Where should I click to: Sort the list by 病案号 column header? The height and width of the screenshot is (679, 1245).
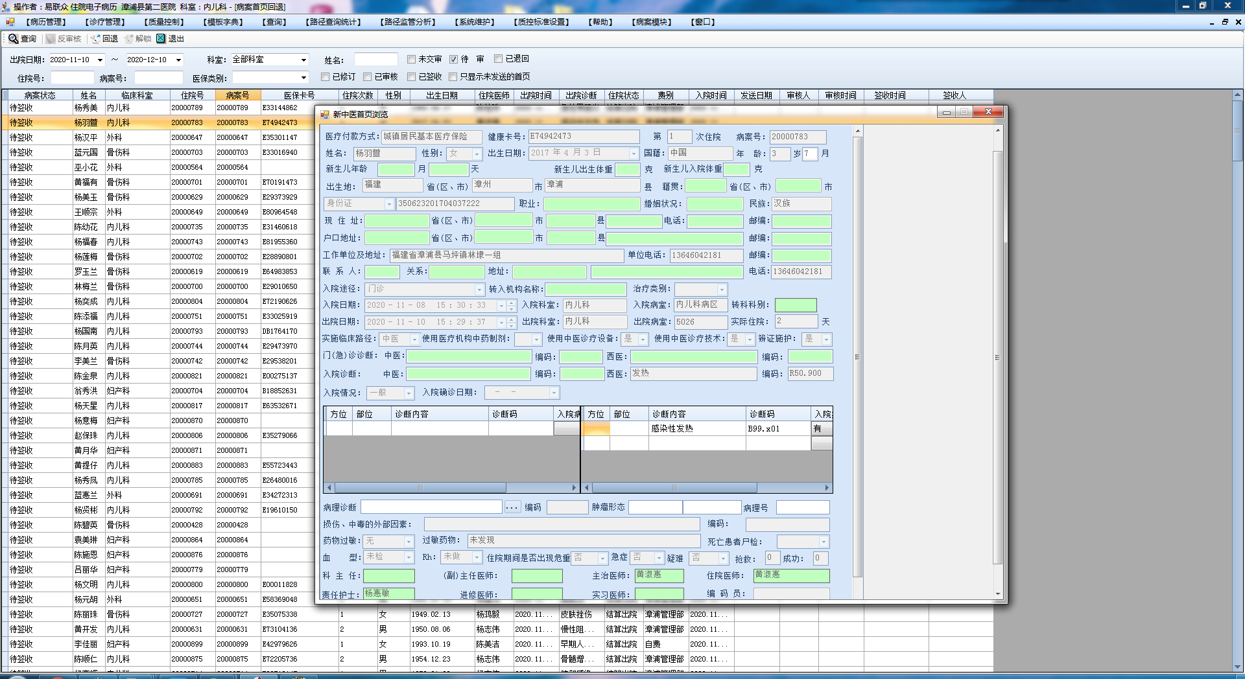click(237, 95)
